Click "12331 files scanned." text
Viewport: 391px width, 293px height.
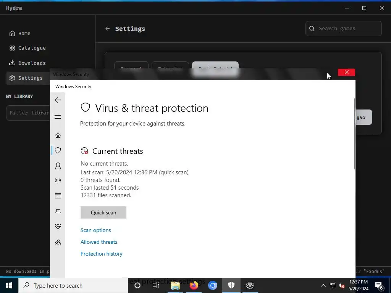[106, 195]
